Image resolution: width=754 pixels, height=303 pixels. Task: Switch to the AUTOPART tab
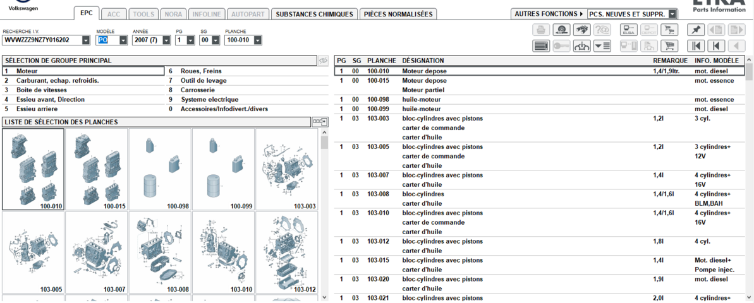[x=248, y=15]
